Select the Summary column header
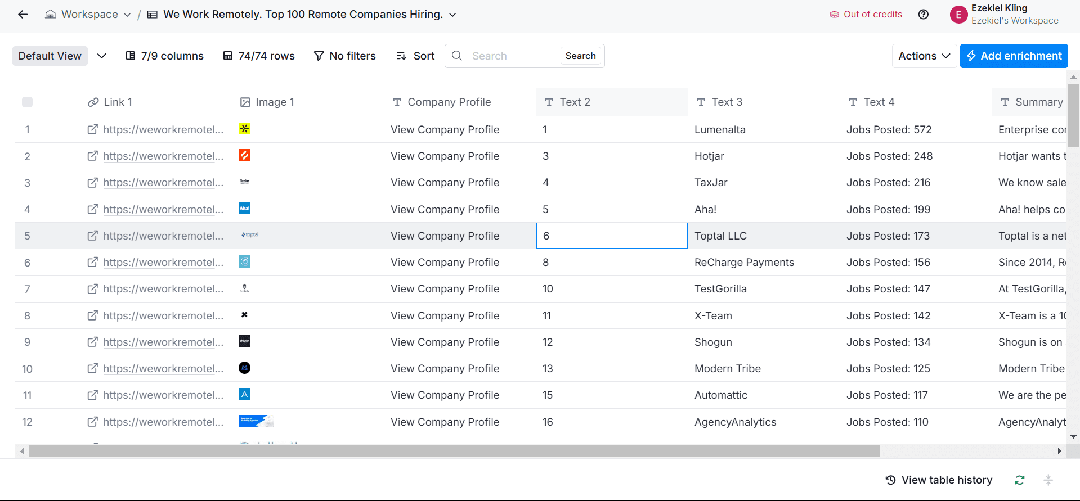 [x=1029, y=102]
